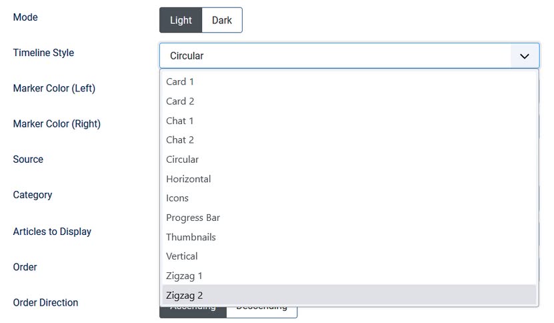Pick the Chat 2 option

pos(180,140)
